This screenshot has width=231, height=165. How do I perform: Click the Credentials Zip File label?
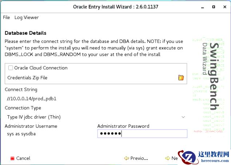[27, 78]
